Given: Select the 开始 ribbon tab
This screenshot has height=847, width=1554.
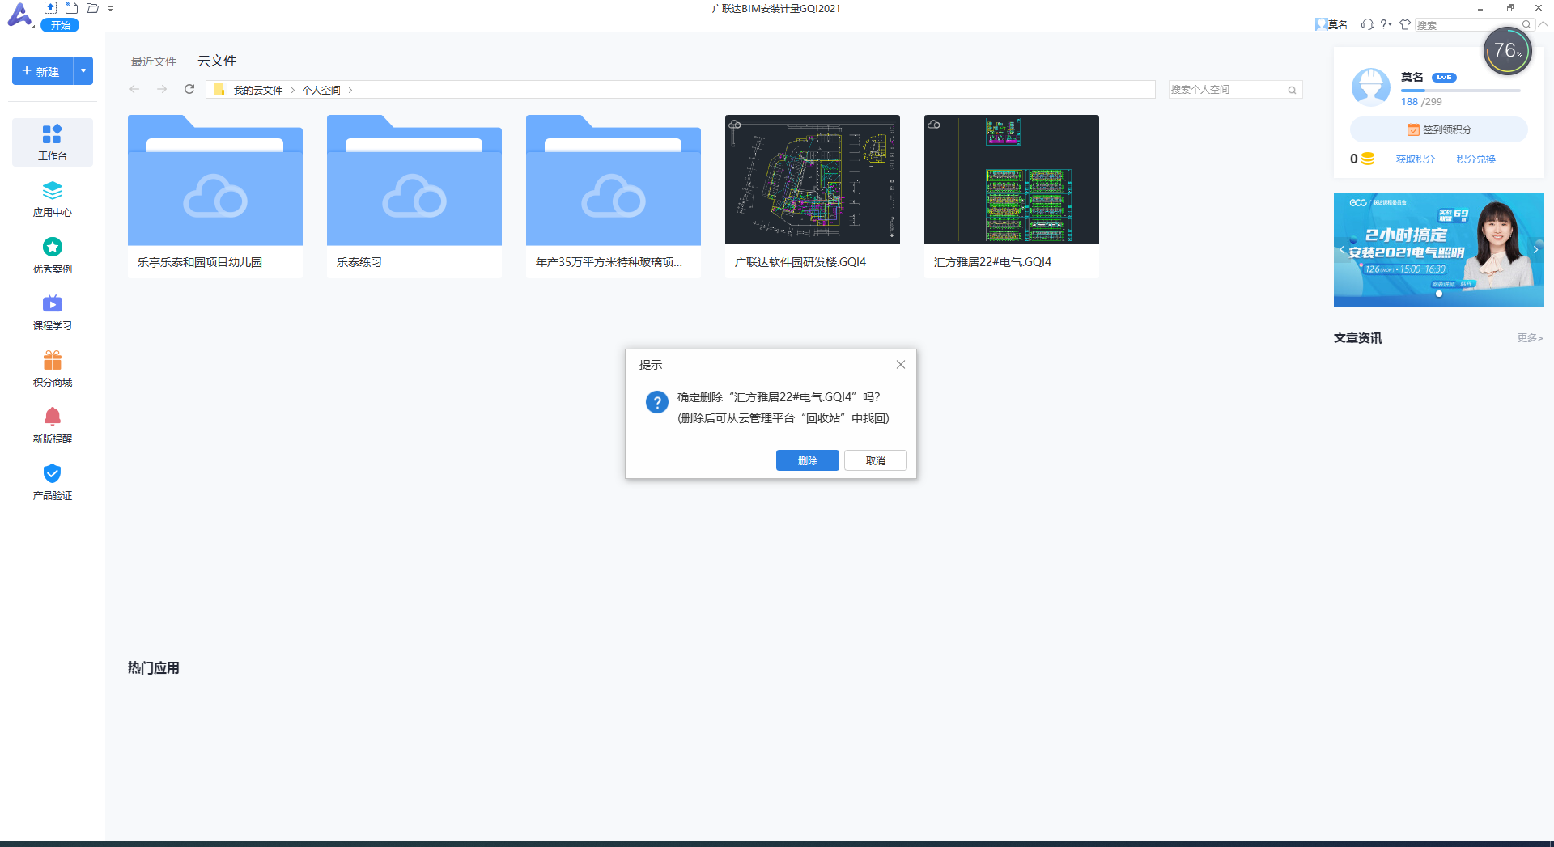Looking at the screenshot, I should pyautogui.click(x=60, y=25).
